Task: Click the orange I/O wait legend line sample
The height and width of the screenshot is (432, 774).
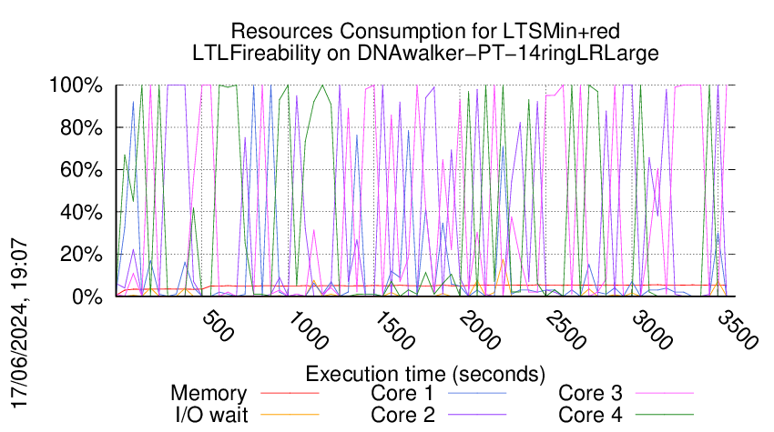Action: [290, 415]
